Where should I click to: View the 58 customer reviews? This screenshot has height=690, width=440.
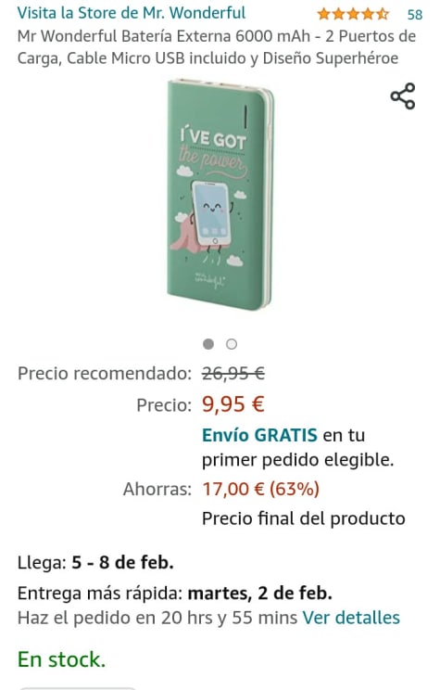click(x=414, y=15)
